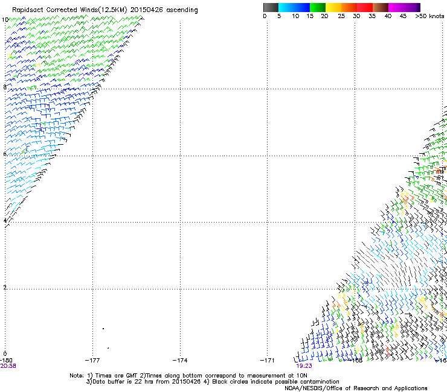Click 'NOAA/NESDIS/Office of Research and Applications' credit
The width and height of the screenshot is (447, 392).
click(356, 388)
